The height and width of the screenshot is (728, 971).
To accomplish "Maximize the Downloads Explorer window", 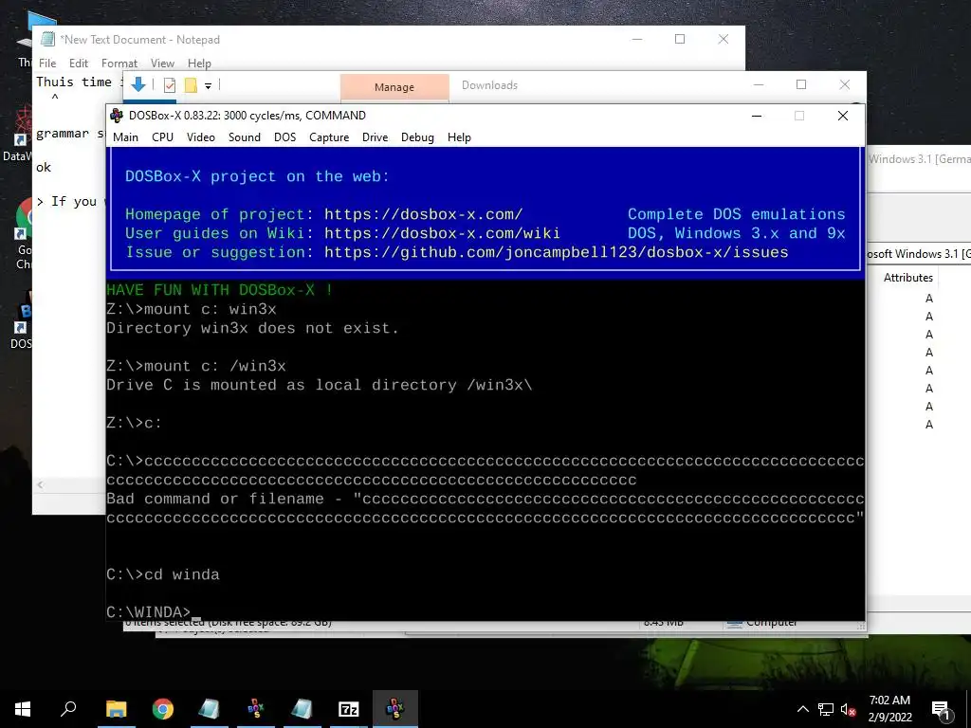I will pyautogui.click(x=801, y=84).
